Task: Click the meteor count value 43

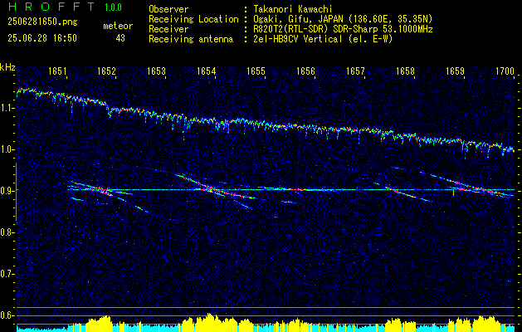Action: tap(120, 38)
